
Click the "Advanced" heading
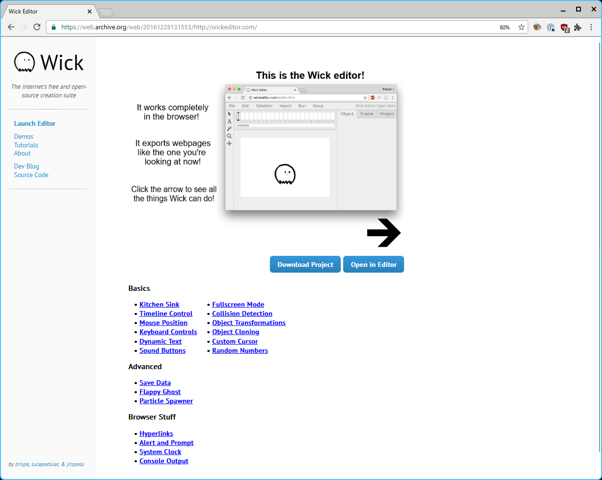[145, 367]
